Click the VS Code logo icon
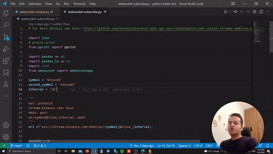Viewport: 273px width, 154px height. (4, 3)
